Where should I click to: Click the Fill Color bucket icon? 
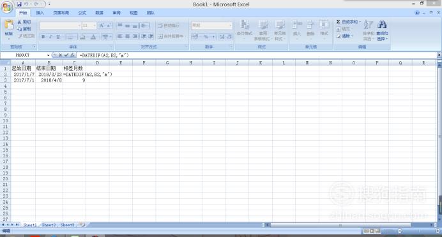pos(82,36)
